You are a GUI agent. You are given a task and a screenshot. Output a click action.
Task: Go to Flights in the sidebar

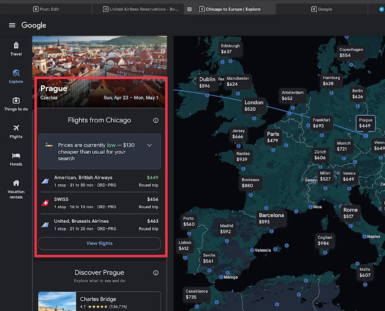[16, 131]
